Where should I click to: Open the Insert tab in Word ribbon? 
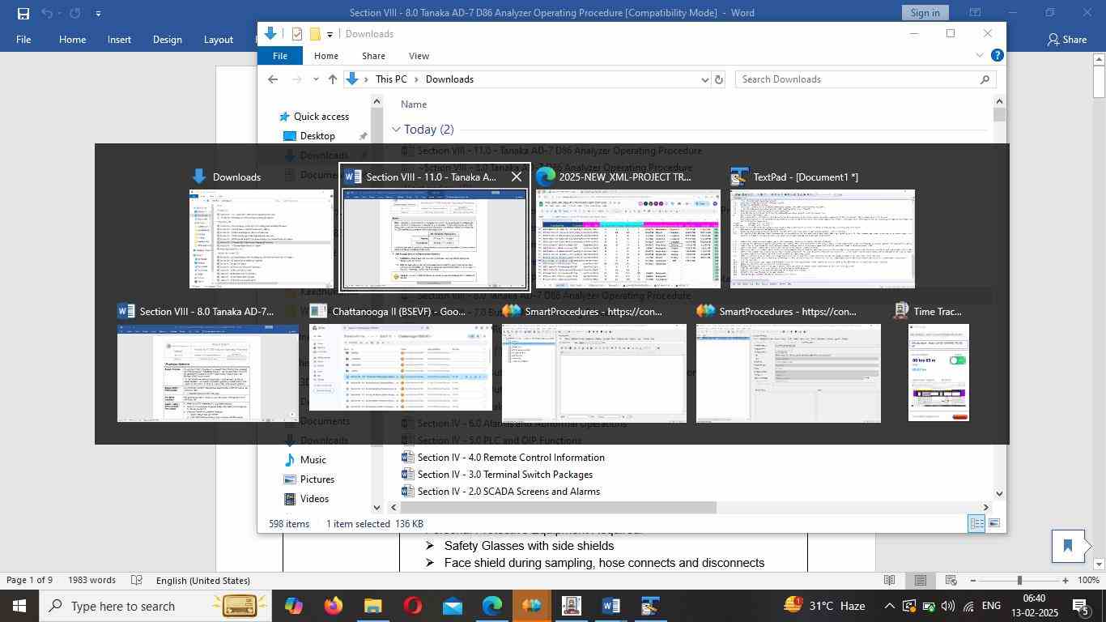tap(119, 39)
